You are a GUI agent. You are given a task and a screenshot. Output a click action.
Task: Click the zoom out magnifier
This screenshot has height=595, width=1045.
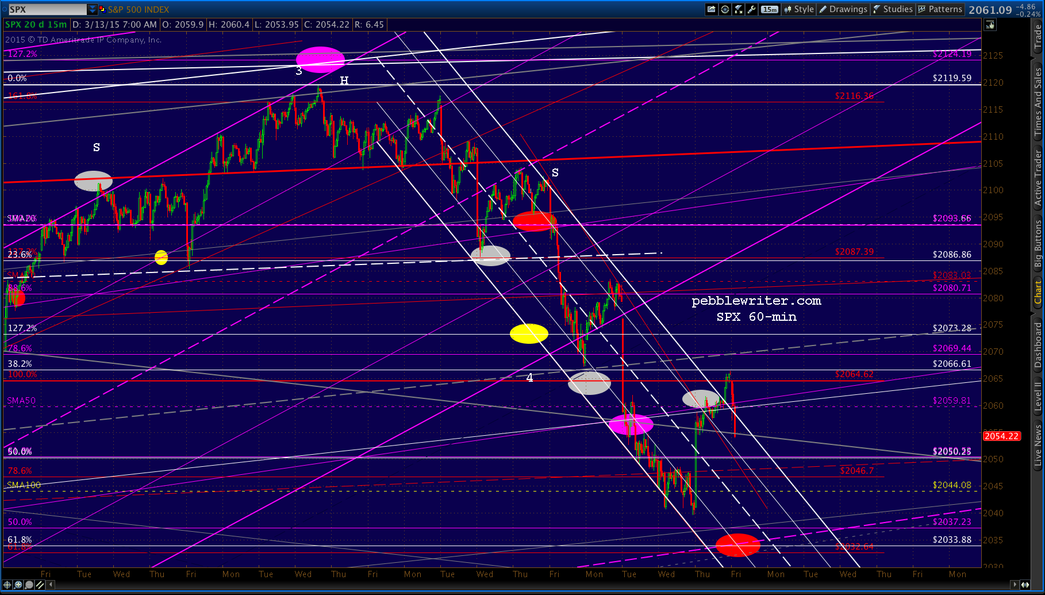29,585
